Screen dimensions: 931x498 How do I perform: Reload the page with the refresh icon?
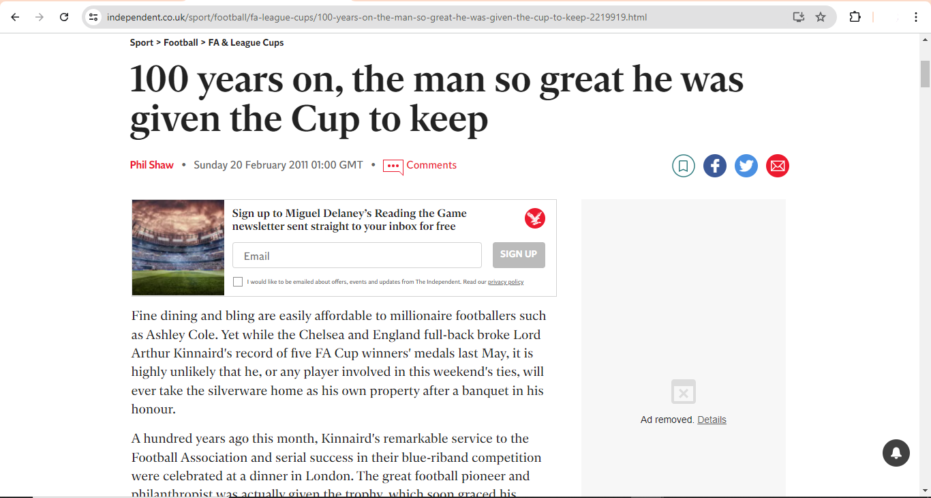64,17
